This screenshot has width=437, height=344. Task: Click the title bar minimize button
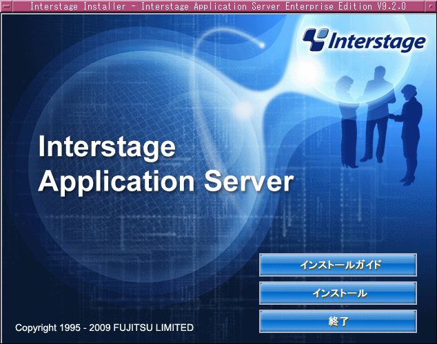(x=431, y=6)
